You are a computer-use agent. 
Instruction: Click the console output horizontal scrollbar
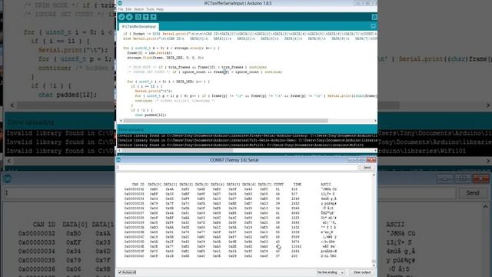178,151
